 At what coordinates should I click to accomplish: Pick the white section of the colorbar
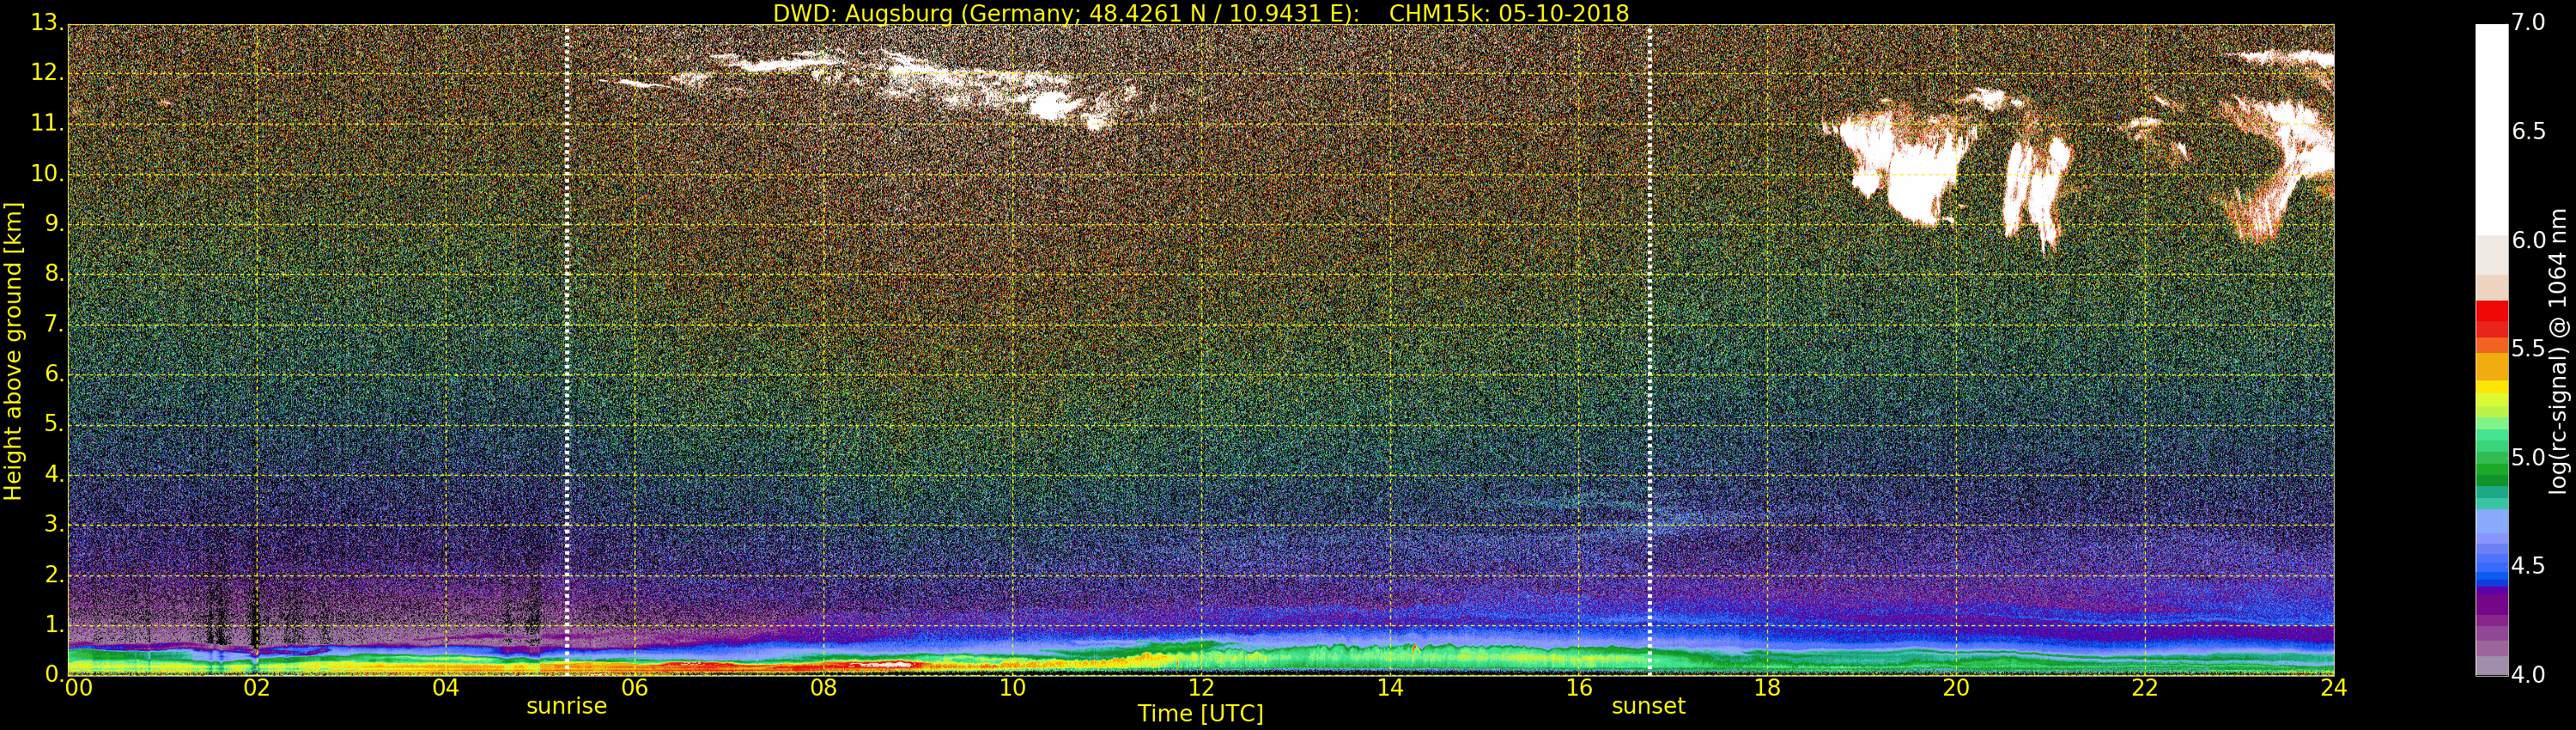click(x=2491, y=130)
